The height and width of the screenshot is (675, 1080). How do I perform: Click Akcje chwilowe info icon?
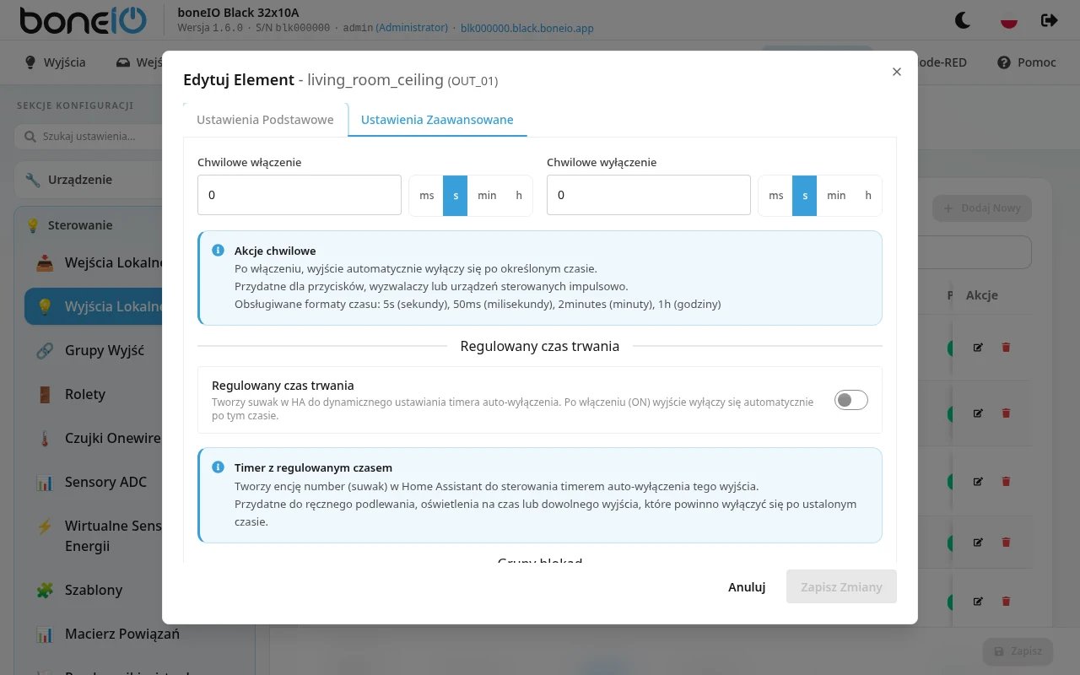219,251
